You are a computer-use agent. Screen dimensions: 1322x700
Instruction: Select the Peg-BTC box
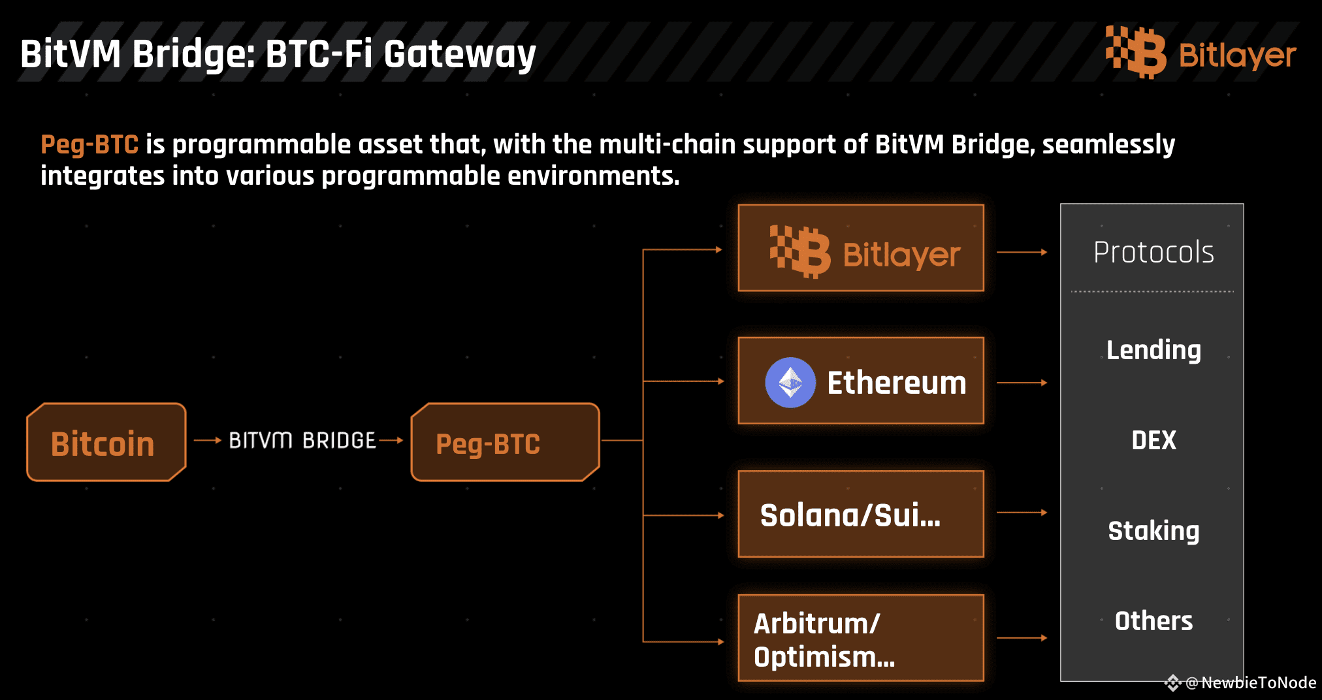click(506, 442)
